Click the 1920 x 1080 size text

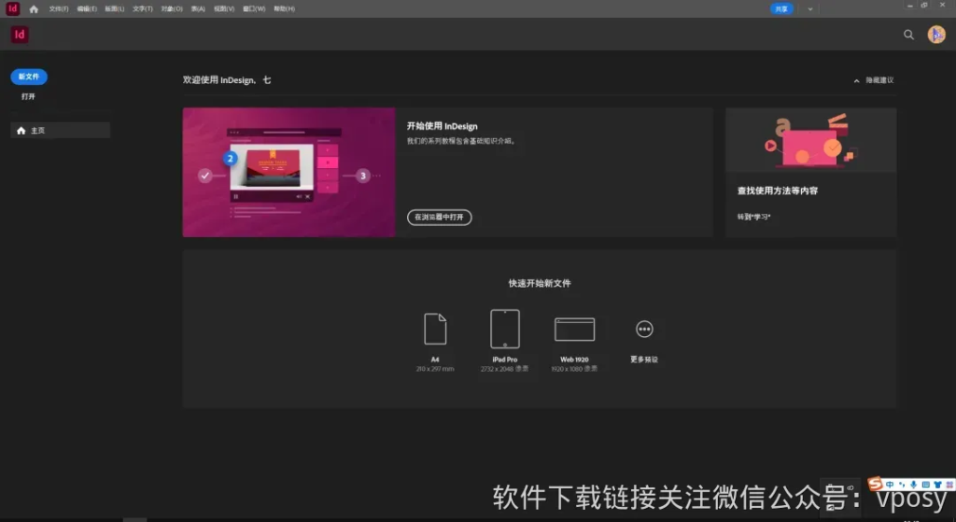574,369
